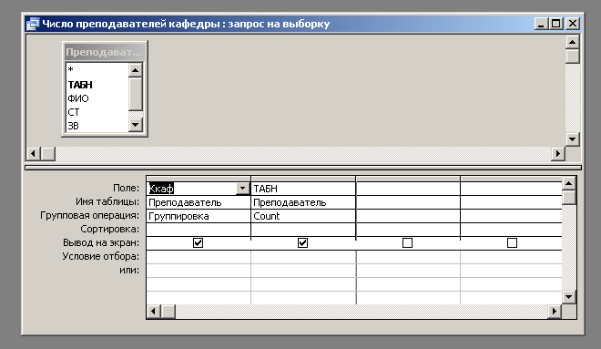
Task: Click design grid vertical scrollbar thumb
Action: [x=568, y=198]
